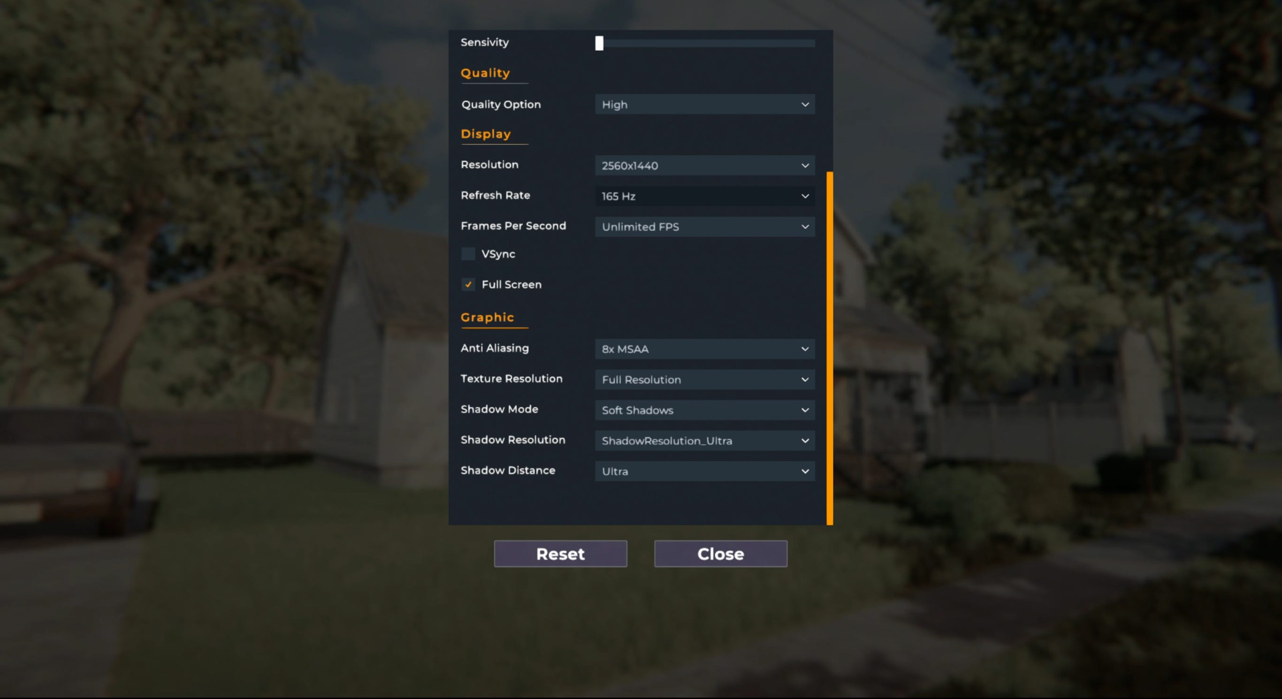
Task: Click the Quality section header
Action: (x=485, y=72)
